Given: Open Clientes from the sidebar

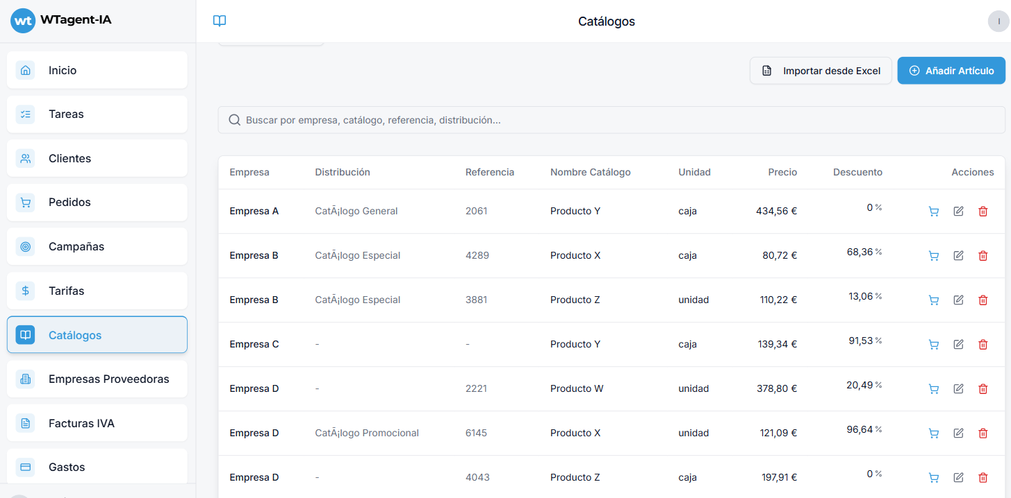Looking at the screenshot, I should click(97, 158).
